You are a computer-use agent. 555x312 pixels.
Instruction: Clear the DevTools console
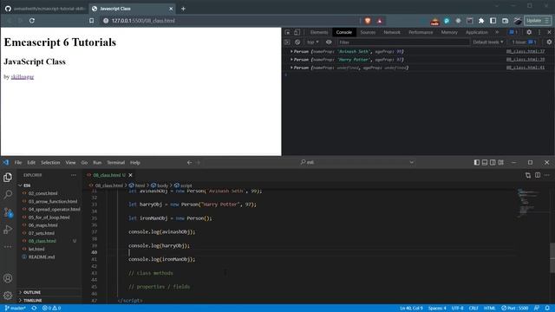coord(297,42)
